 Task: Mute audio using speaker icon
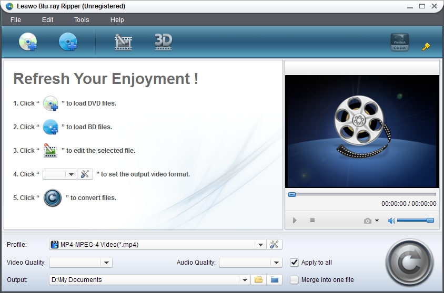(391, 221)
